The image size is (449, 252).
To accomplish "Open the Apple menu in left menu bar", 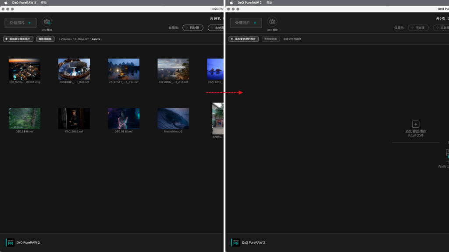I will (6, 3).
